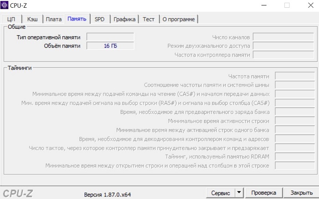Select the Плата tab
The width and height of the screenshot is (319, 199).
(54, 19)
